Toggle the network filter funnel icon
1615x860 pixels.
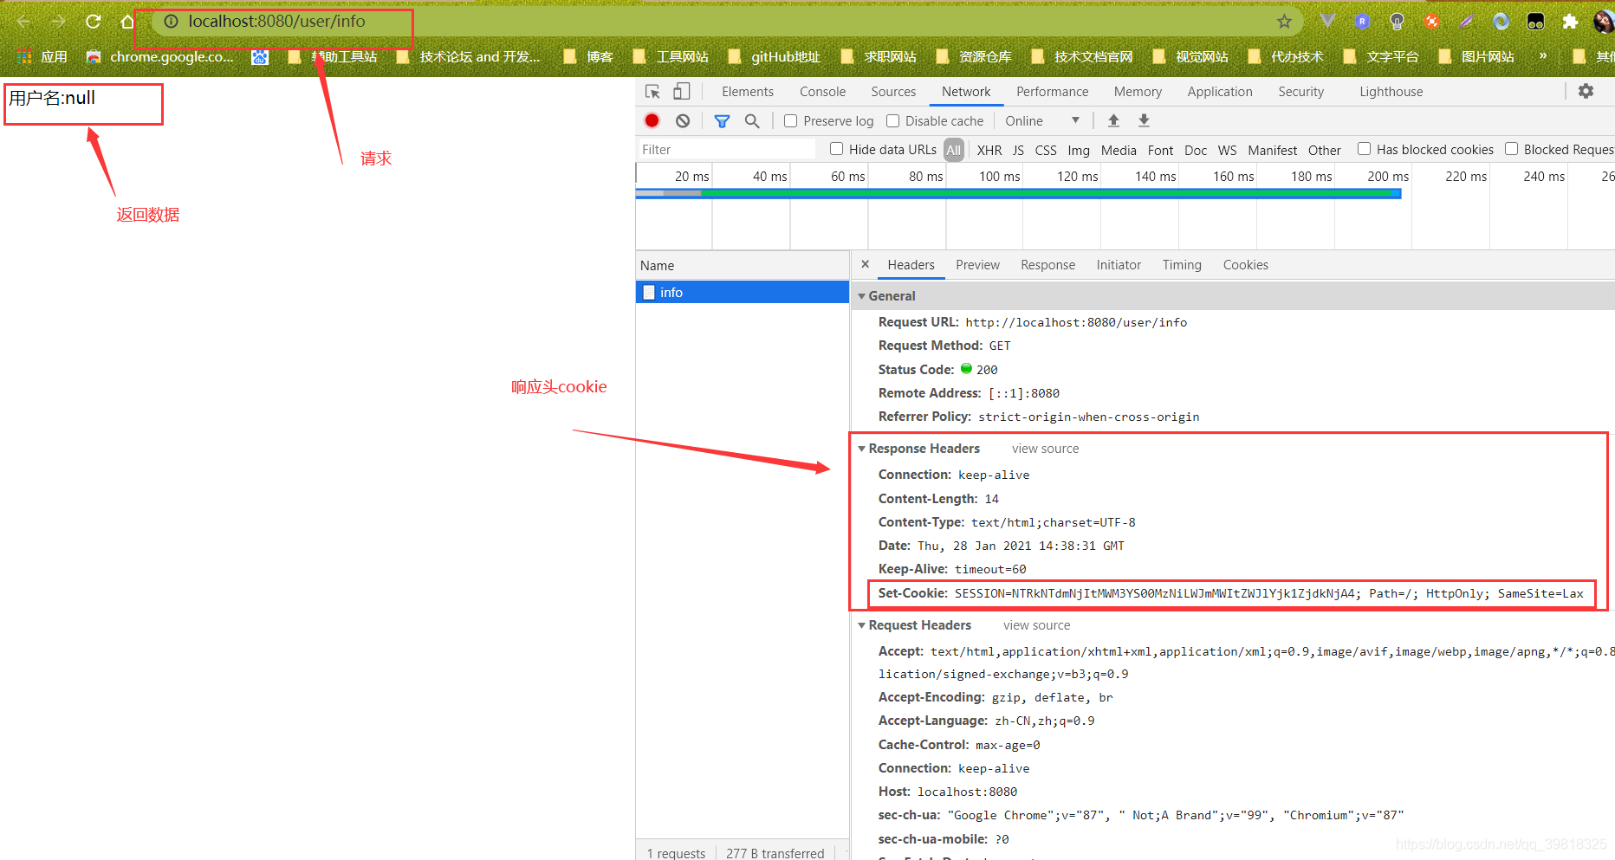[722, 121]
